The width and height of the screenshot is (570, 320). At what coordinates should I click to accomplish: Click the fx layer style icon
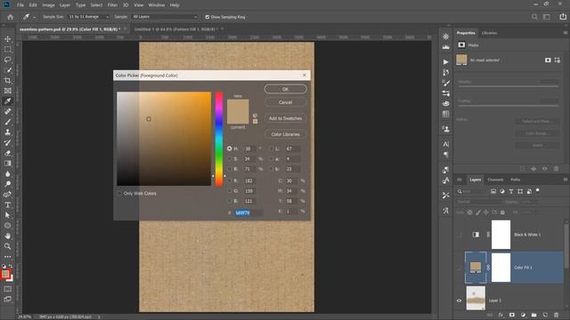pos(501,316)
